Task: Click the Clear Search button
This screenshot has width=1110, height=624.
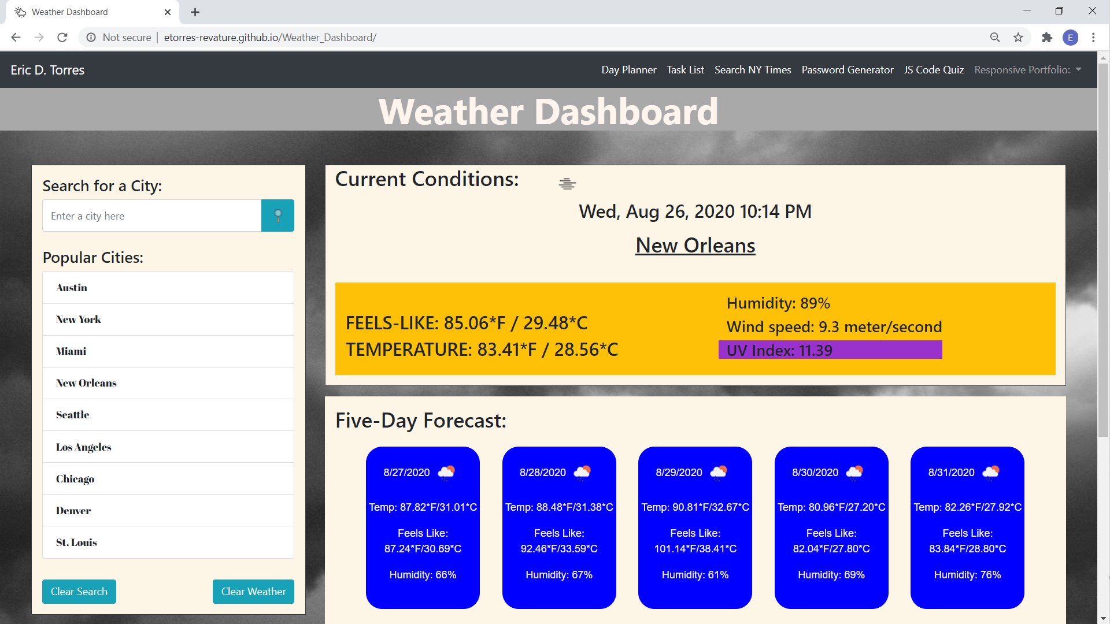Action: pos(79,591)
